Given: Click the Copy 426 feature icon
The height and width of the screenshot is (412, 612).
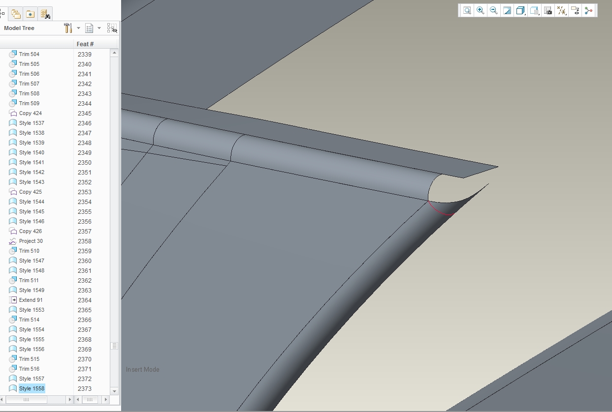Looking at the screenshot, I should (13, 231).
